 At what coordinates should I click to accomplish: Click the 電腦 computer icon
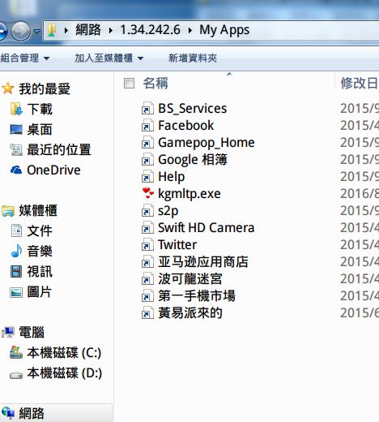pos(8,332)
